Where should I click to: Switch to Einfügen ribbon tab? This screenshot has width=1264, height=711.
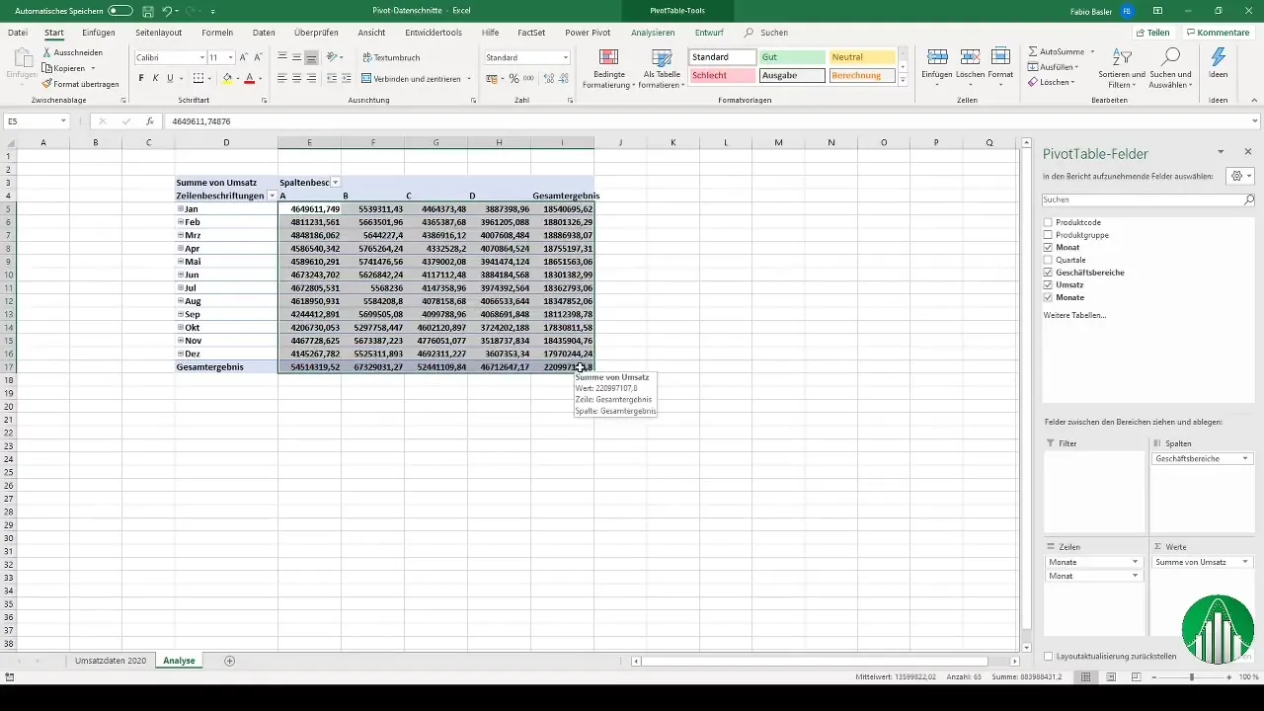point(99,33)
